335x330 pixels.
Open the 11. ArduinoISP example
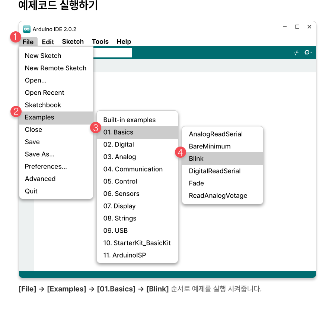[125, 255]
